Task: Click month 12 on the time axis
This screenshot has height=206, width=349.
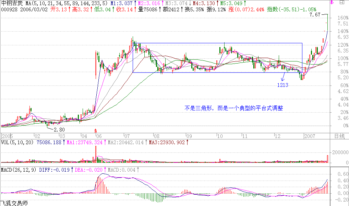Action: [277, 136]
